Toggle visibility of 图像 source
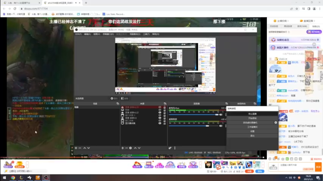The image size is (323, 181). coord(159,110)
